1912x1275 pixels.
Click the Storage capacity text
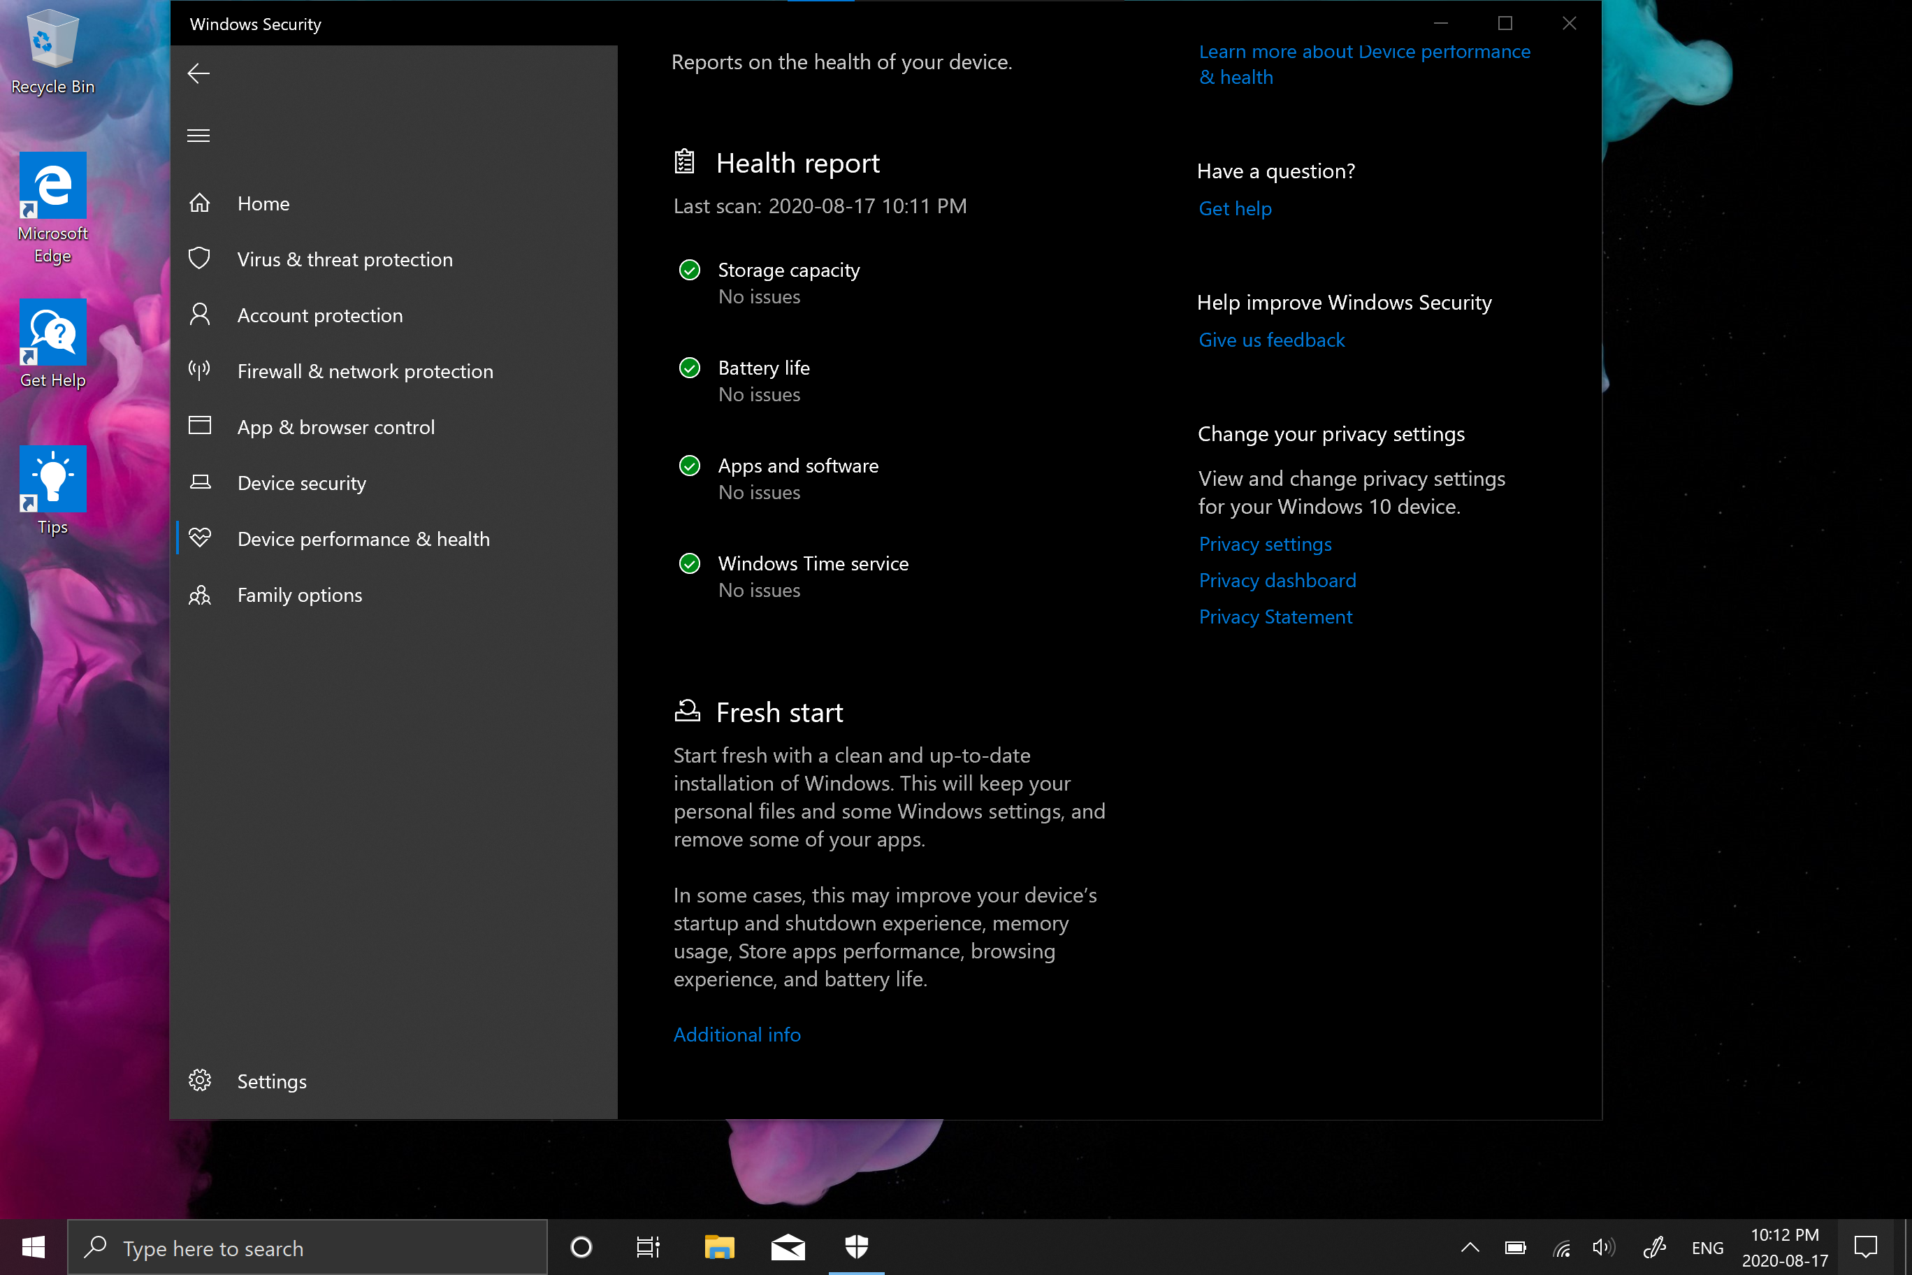(x=788, y=270)
